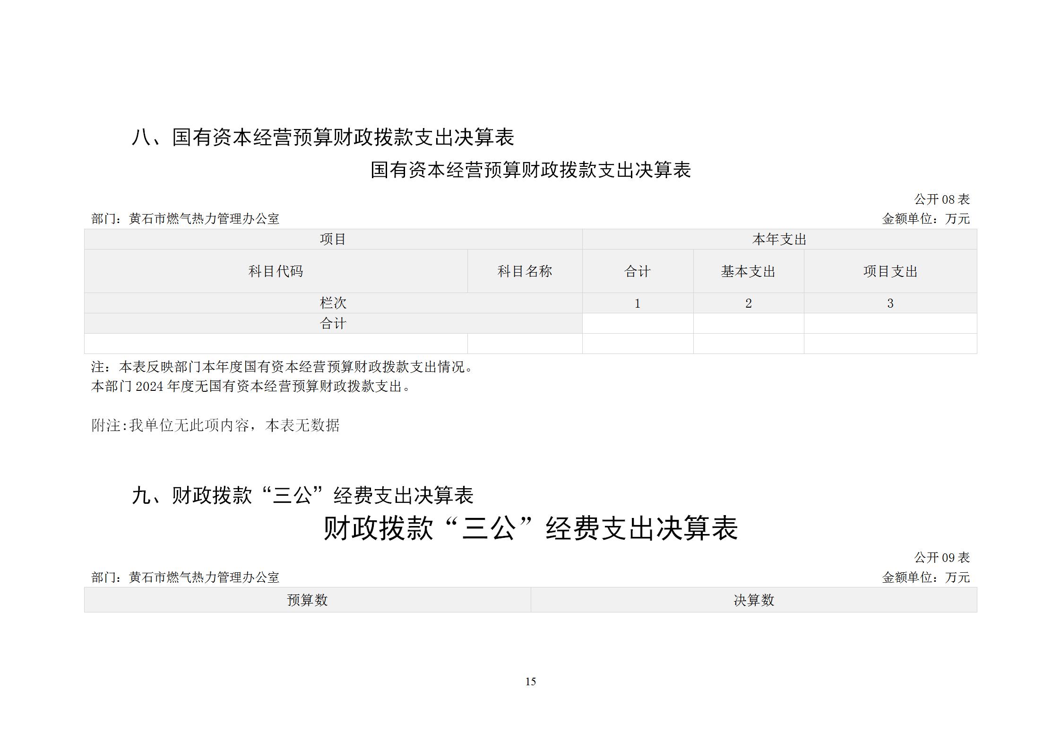Click the centered 国有资本经营预算财政拨款支出决算表 title
Image resolution: width=1061 pixels, height=750 pixels.
530,170
